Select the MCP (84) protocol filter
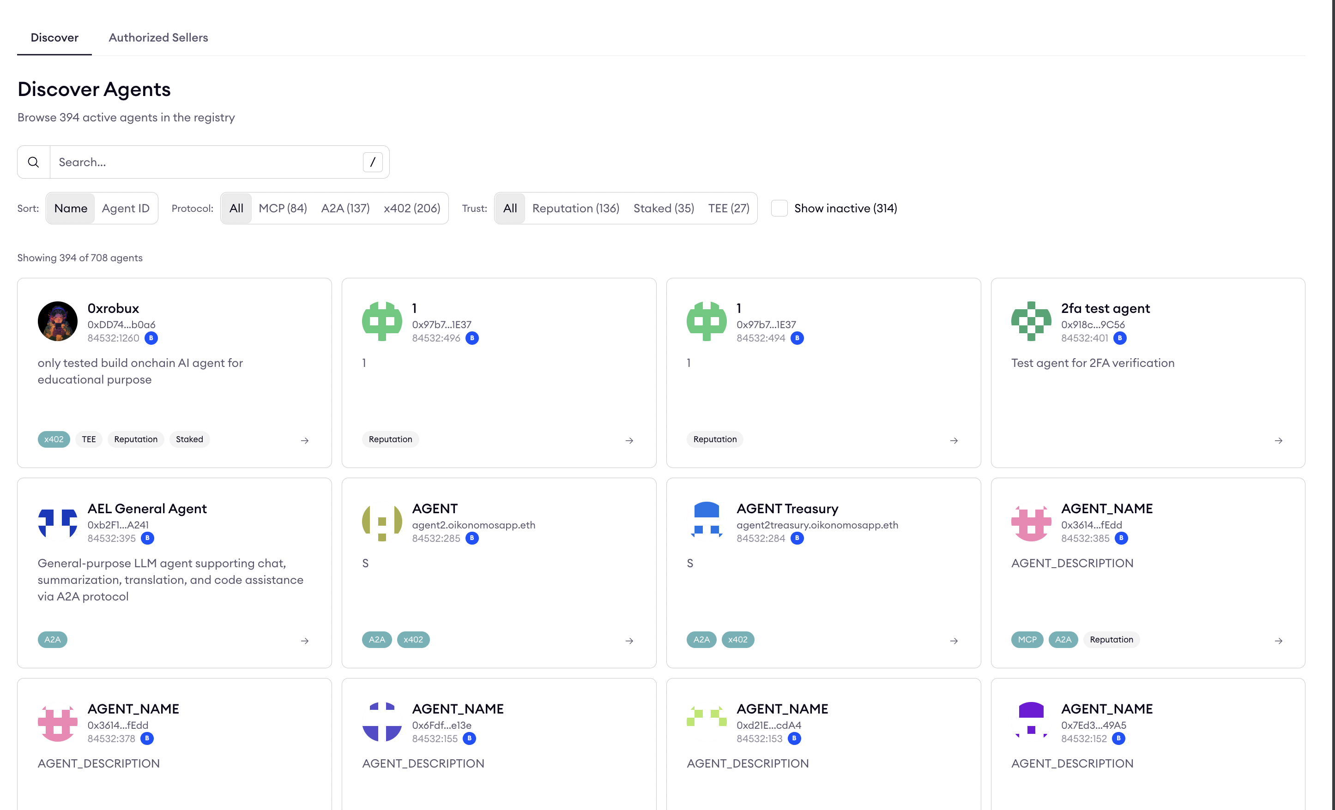 coord(282,208)
